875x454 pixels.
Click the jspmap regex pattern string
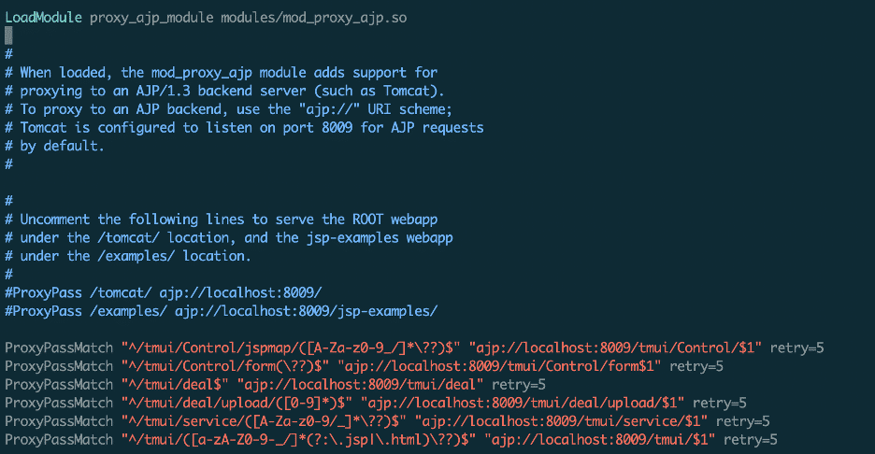(291, 348)
